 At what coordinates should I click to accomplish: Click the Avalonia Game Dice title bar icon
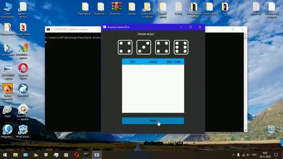104,27
